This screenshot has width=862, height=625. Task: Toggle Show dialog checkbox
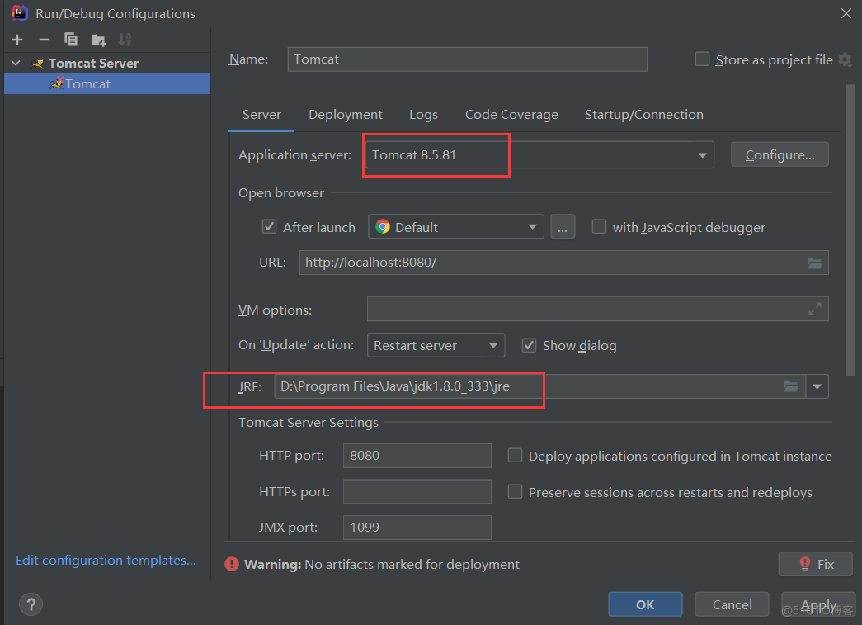click(x=529, y=345)
